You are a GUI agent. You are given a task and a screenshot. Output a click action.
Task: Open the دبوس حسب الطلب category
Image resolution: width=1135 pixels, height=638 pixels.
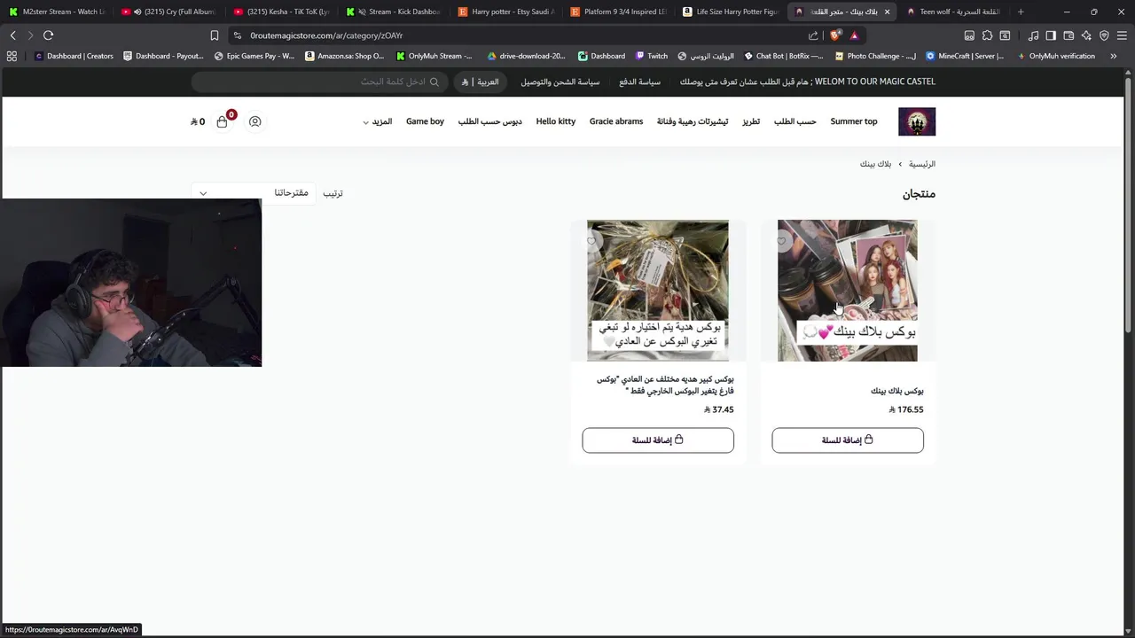[489, 121]
